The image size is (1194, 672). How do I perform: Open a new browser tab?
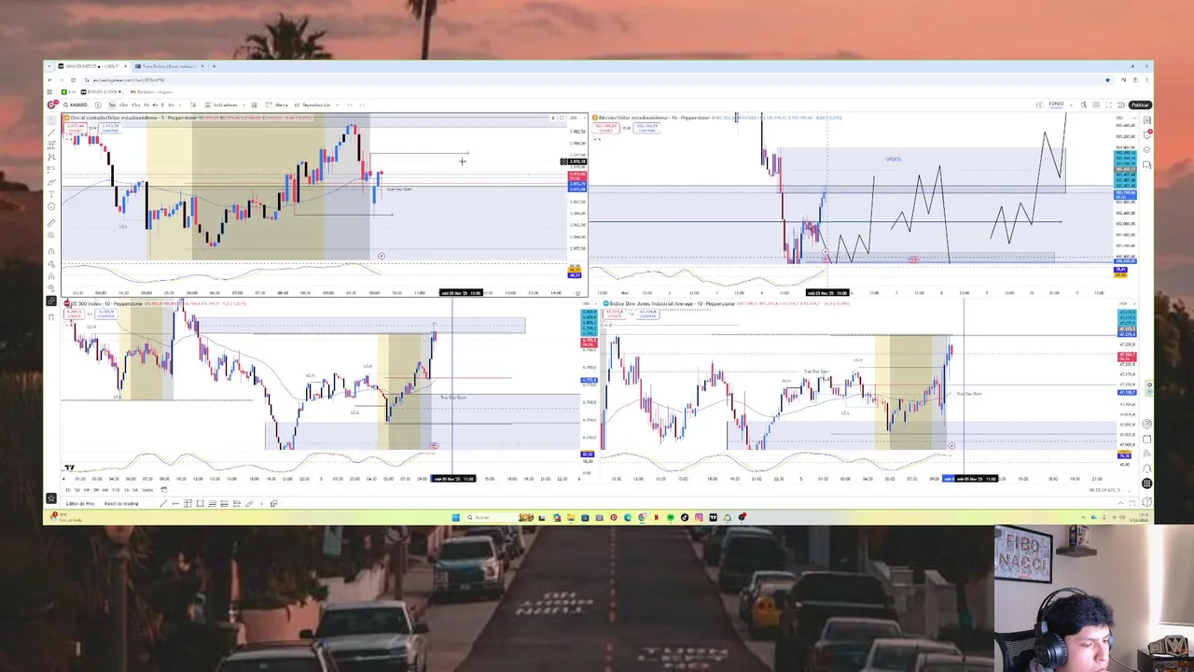(214, 66)
